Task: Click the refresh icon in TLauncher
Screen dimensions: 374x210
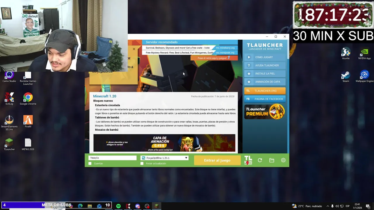Action: coord(260,160)
